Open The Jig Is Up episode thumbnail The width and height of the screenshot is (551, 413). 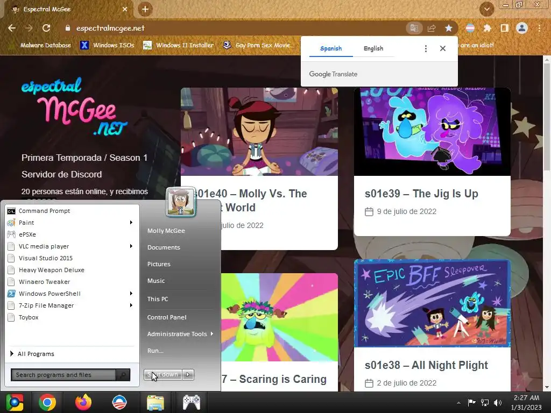pos(432,132)
